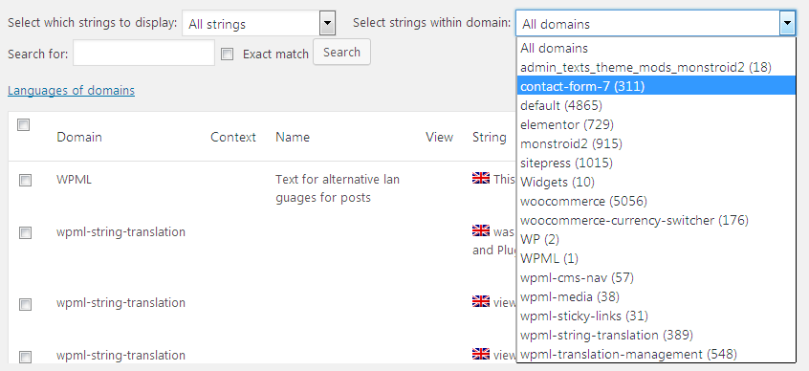Select wpml-string-translation (389) dropdown option
Viewport: 809px width, 371px height.
pyautogui.click(x=656, y=335)
